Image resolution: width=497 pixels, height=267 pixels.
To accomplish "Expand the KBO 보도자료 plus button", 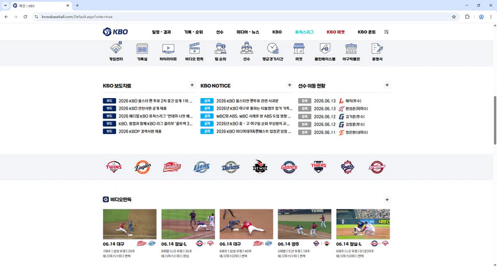I will point(192,85).
